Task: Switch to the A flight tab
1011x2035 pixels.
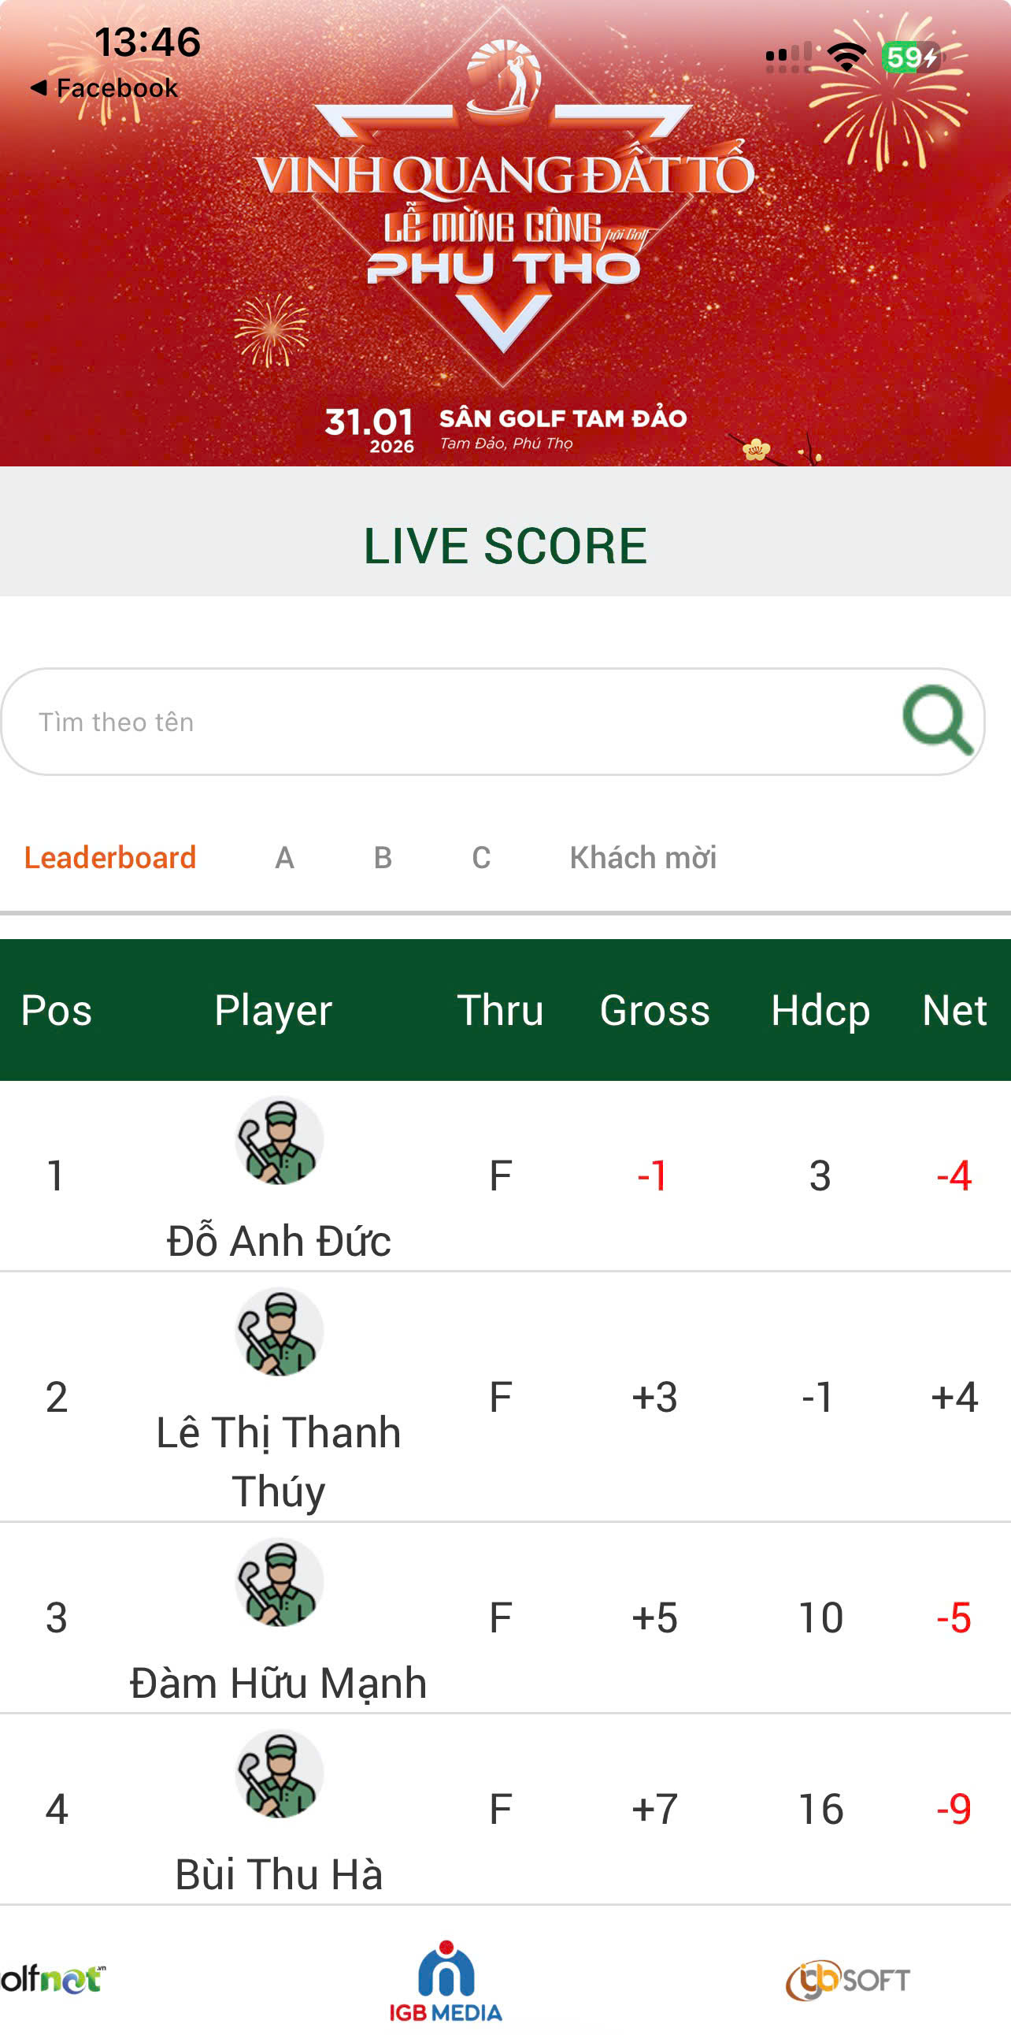Action: click(285, 857)
